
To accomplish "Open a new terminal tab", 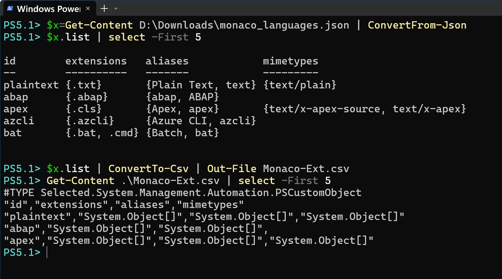I will coord(104,8).
